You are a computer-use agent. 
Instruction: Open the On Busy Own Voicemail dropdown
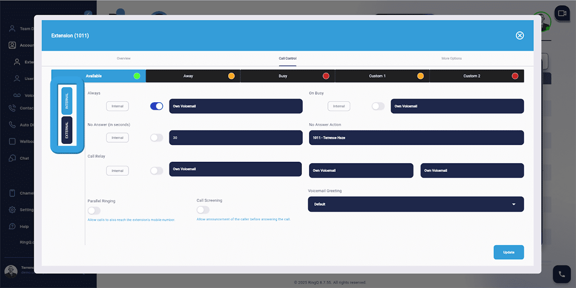point(457,106)
